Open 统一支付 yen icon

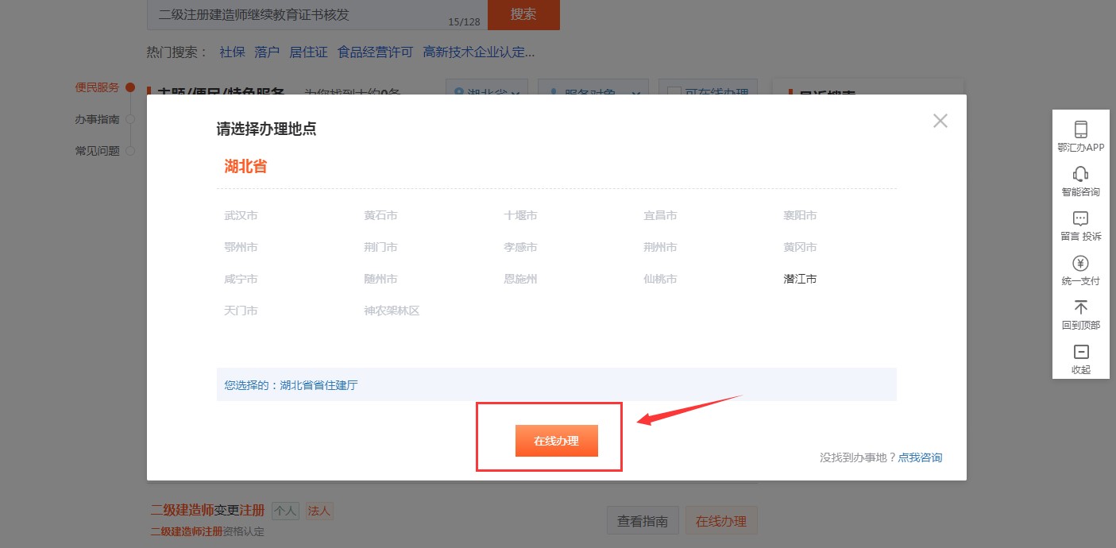pyautogui.click(x=1080, y=263)
